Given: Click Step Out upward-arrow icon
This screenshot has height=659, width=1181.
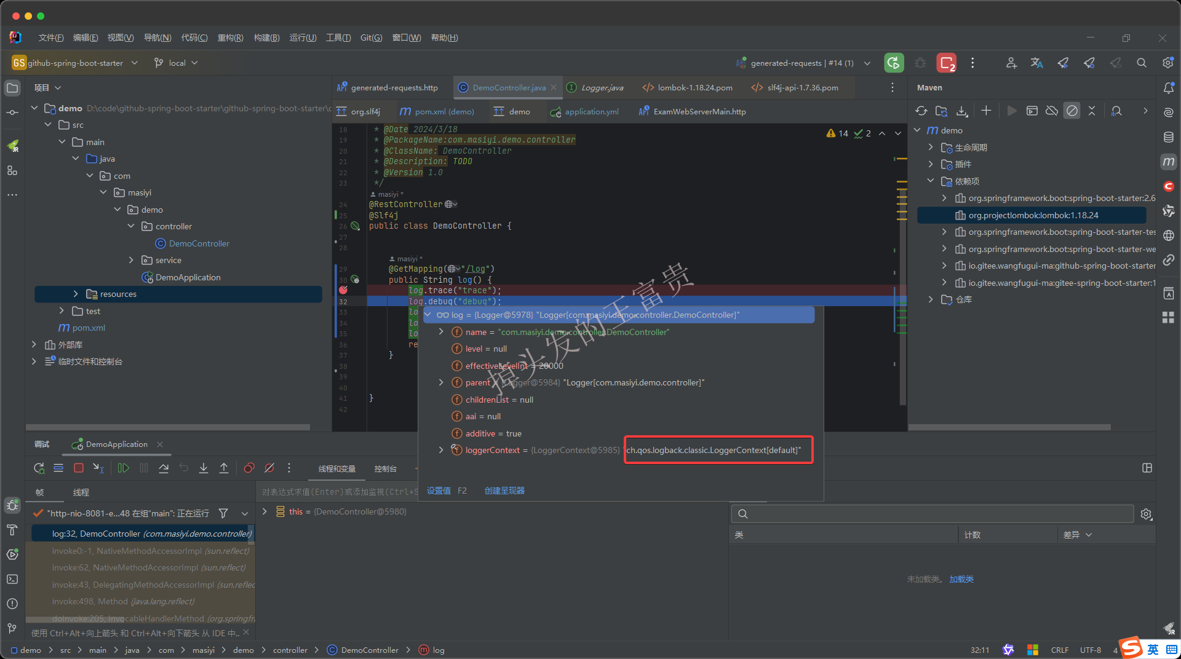Looking at the screenshot, I should pyautogui.click(x=224, y=468).
